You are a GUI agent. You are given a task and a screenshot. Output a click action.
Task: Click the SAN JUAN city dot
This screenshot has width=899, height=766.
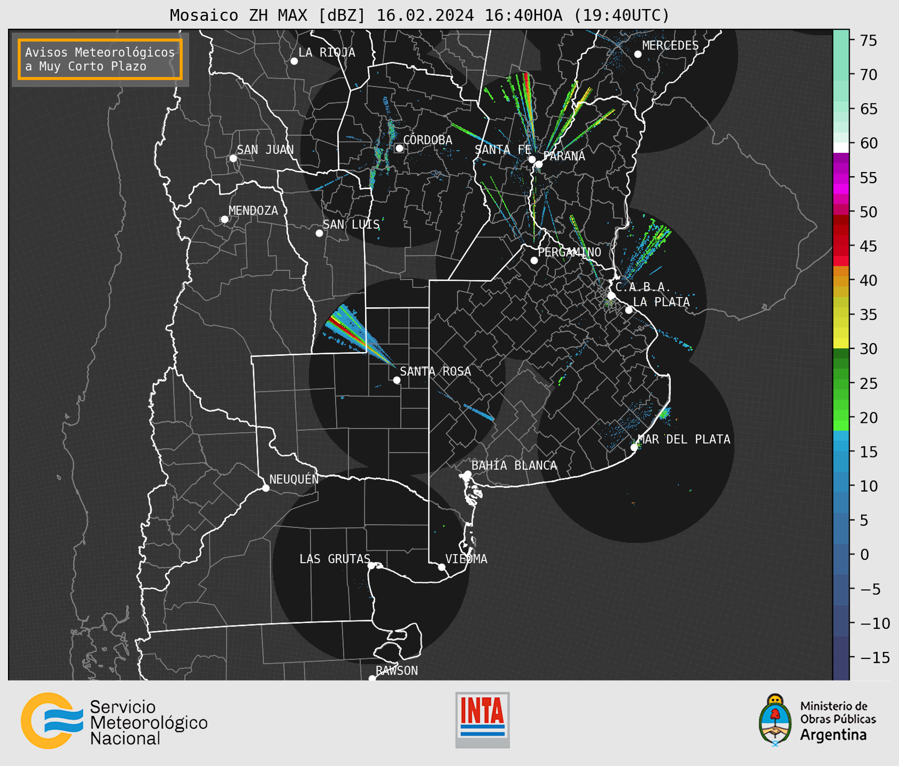pyautogui.click(x=233, y=158)
